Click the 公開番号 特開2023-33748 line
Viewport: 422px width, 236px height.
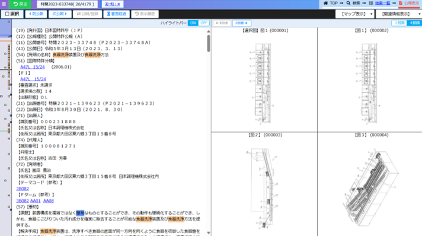coord(84,43)
